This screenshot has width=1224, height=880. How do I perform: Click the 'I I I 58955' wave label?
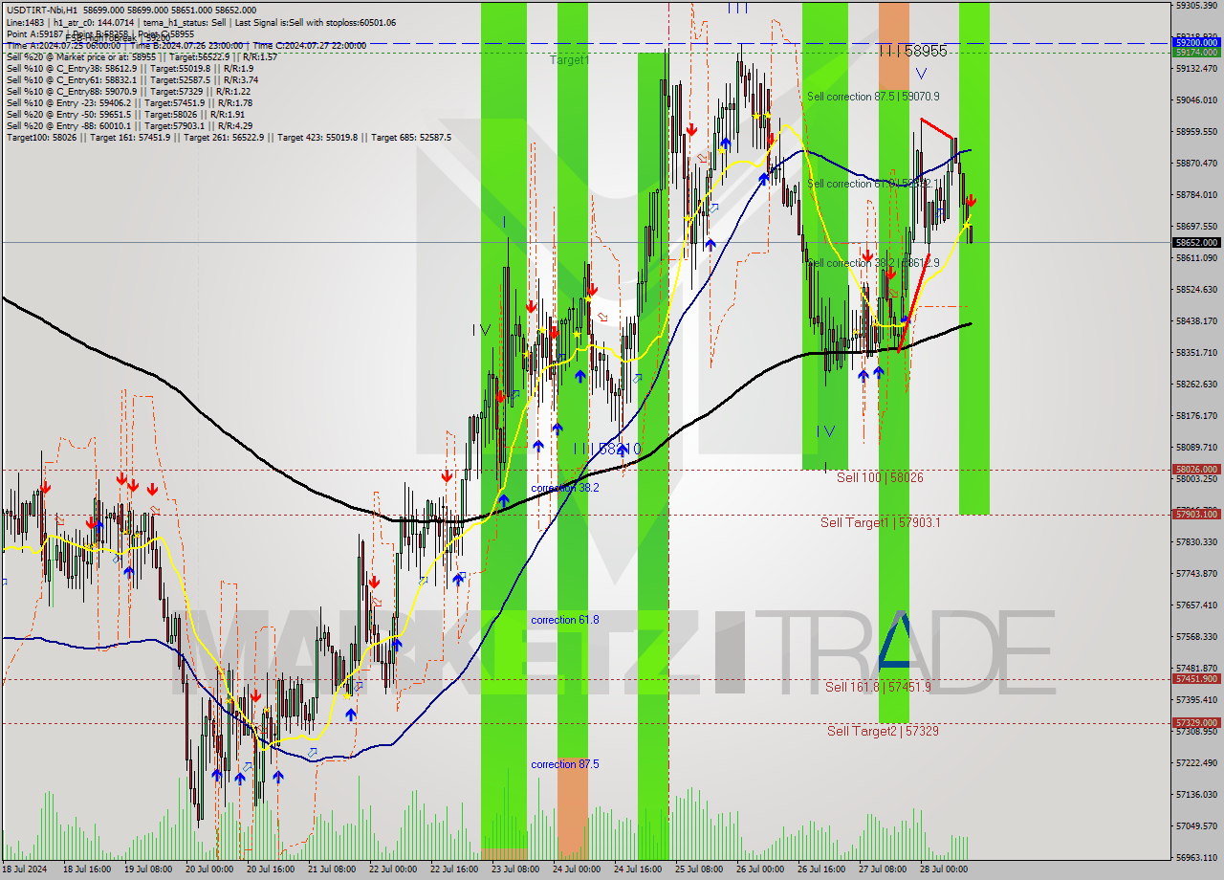tap(912, 51)
